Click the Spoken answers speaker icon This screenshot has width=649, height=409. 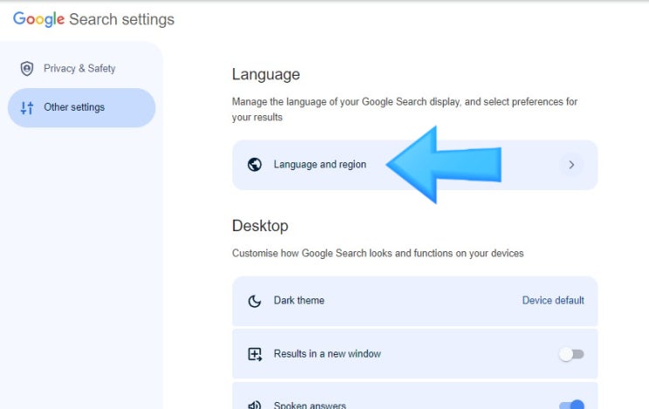point(254,405)
